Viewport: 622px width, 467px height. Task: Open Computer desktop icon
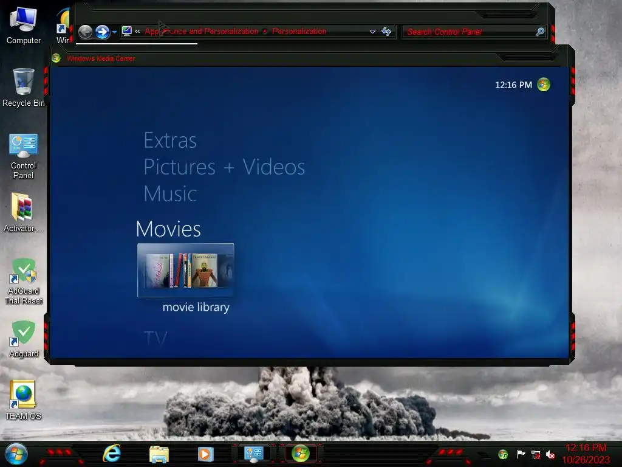24,26
